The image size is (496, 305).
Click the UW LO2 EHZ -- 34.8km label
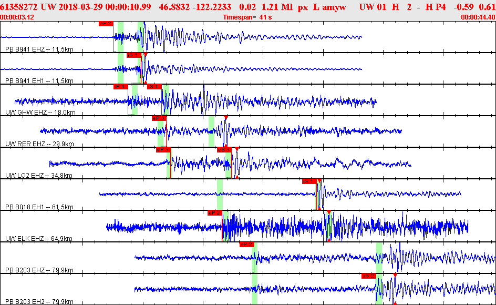[x=39, y=176]
